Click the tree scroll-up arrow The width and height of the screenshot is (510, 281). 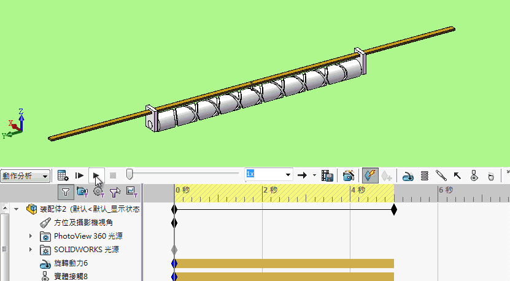(x=4, y=208)
